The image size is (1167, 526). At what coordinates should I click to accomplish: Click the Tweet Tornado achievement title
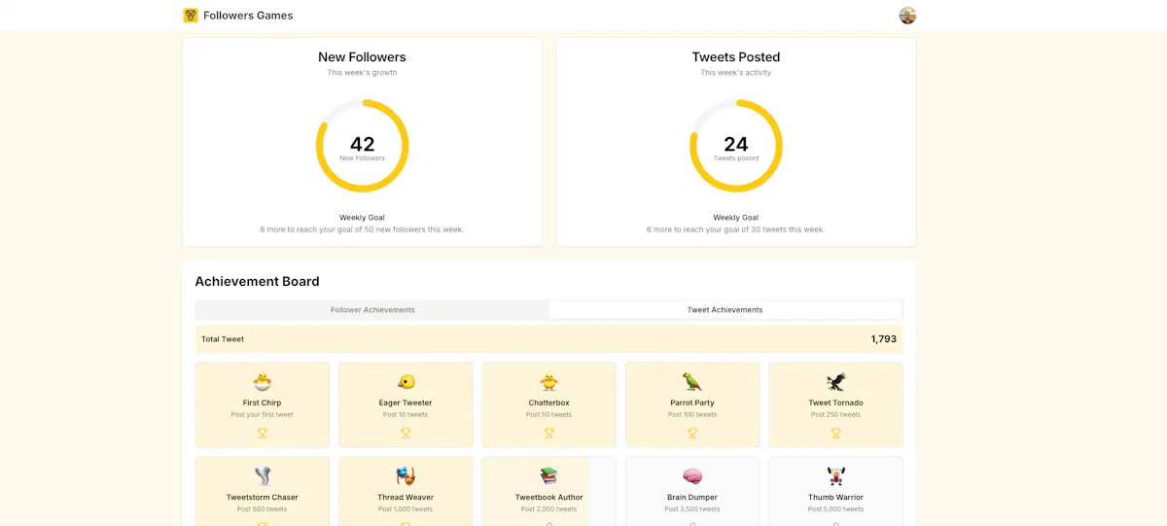[836, 403]
